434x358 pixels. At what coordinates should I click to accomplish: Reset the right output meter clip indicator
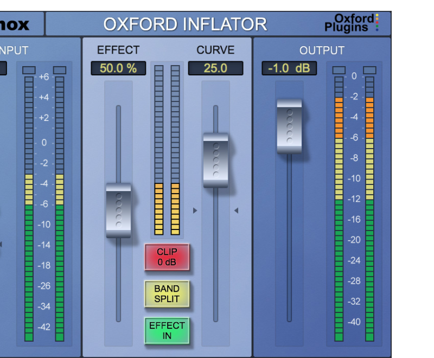click(369, 70)
